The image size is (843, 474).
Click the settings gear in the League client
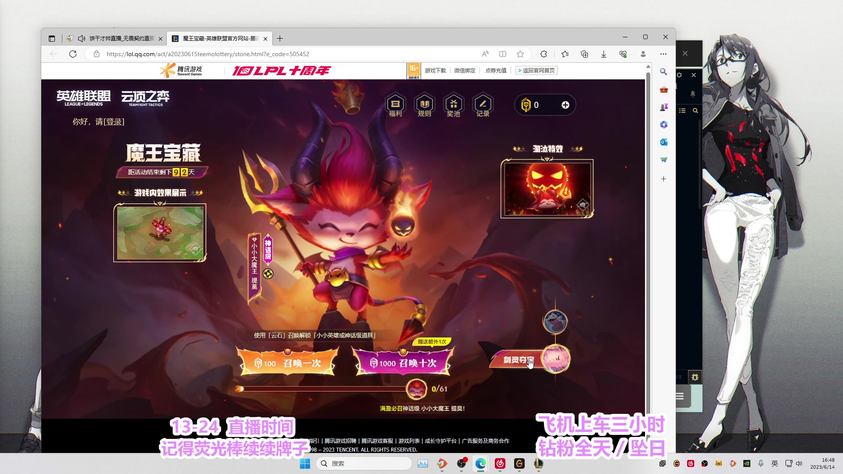coord(679,75)
